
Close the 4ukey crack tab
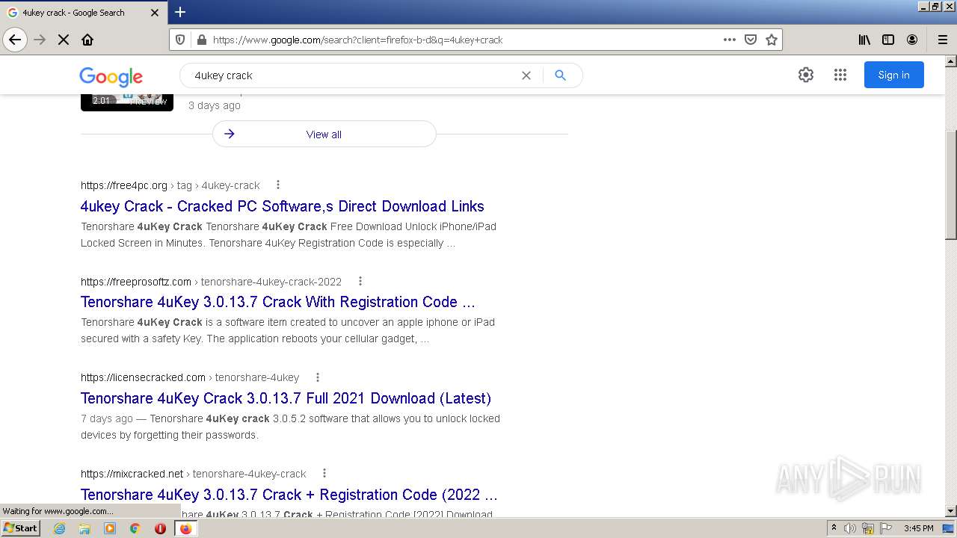(x=155, y=13)
